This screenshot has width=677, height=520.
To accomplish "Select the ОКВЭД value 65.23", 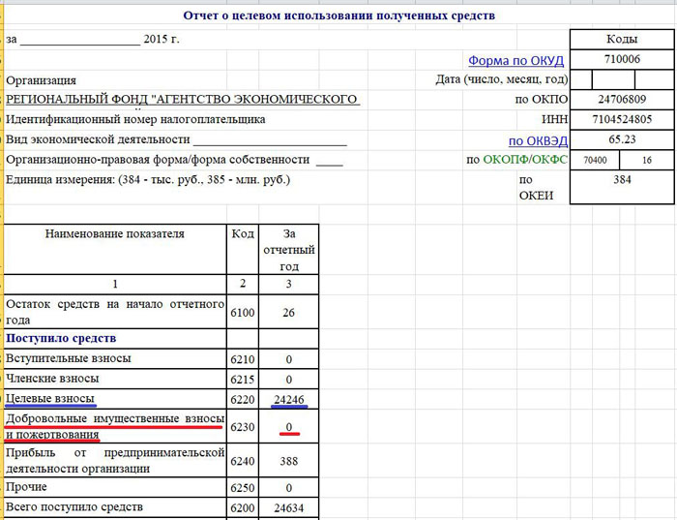I will [x=622, y=139].
